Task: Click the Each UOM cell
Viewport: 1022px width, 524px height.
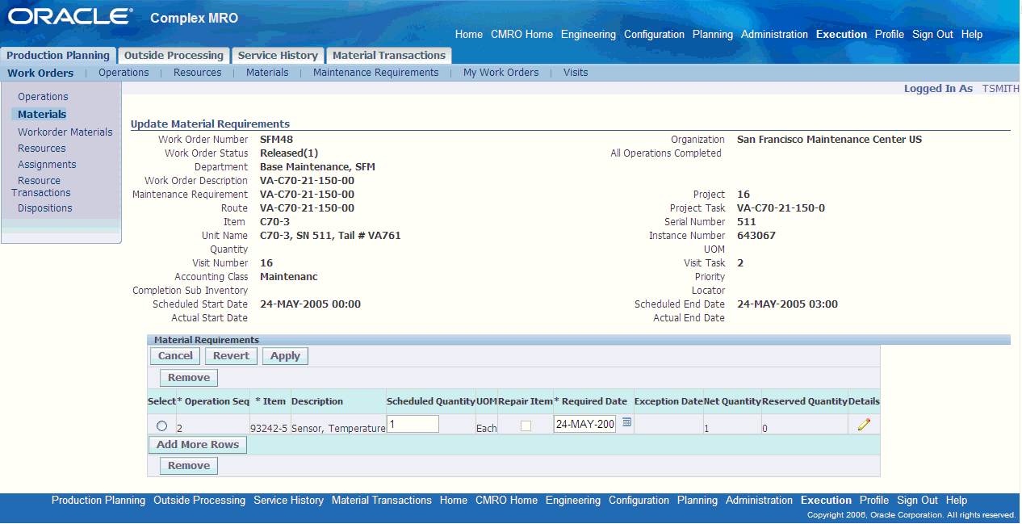Action: tap(487, 429)
